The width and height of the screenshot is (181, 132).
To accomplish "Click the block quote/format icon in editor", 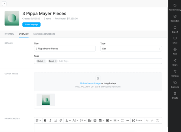I will 90,121.
